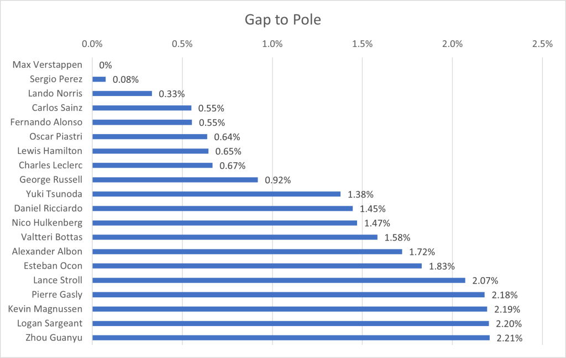The height and width of the screenshot is (358, 566).
Task: Select the Sergio Perez bar
Action: 99,79
